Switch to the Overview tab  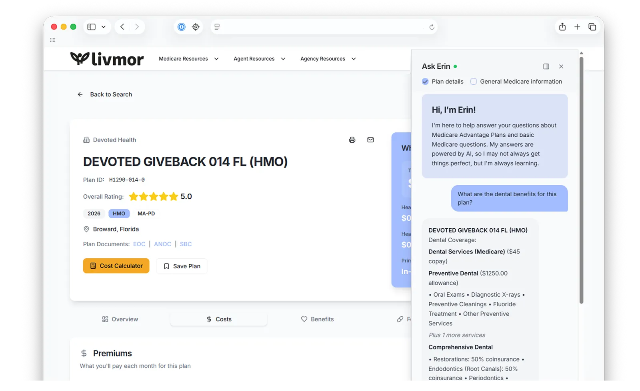point(120,319)
